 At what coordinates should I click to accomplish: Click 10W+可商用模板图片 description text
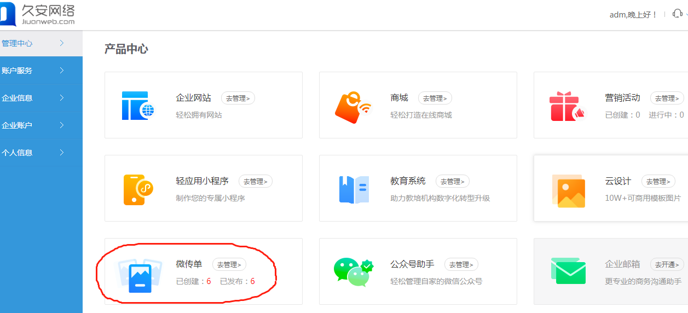point(643,198)
